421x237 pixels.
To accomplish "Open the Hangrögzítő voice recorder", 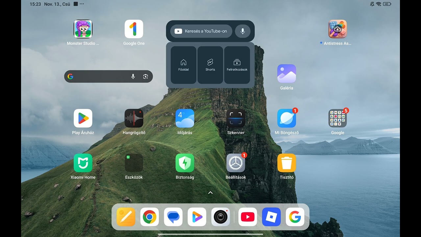I will (134, 118).
